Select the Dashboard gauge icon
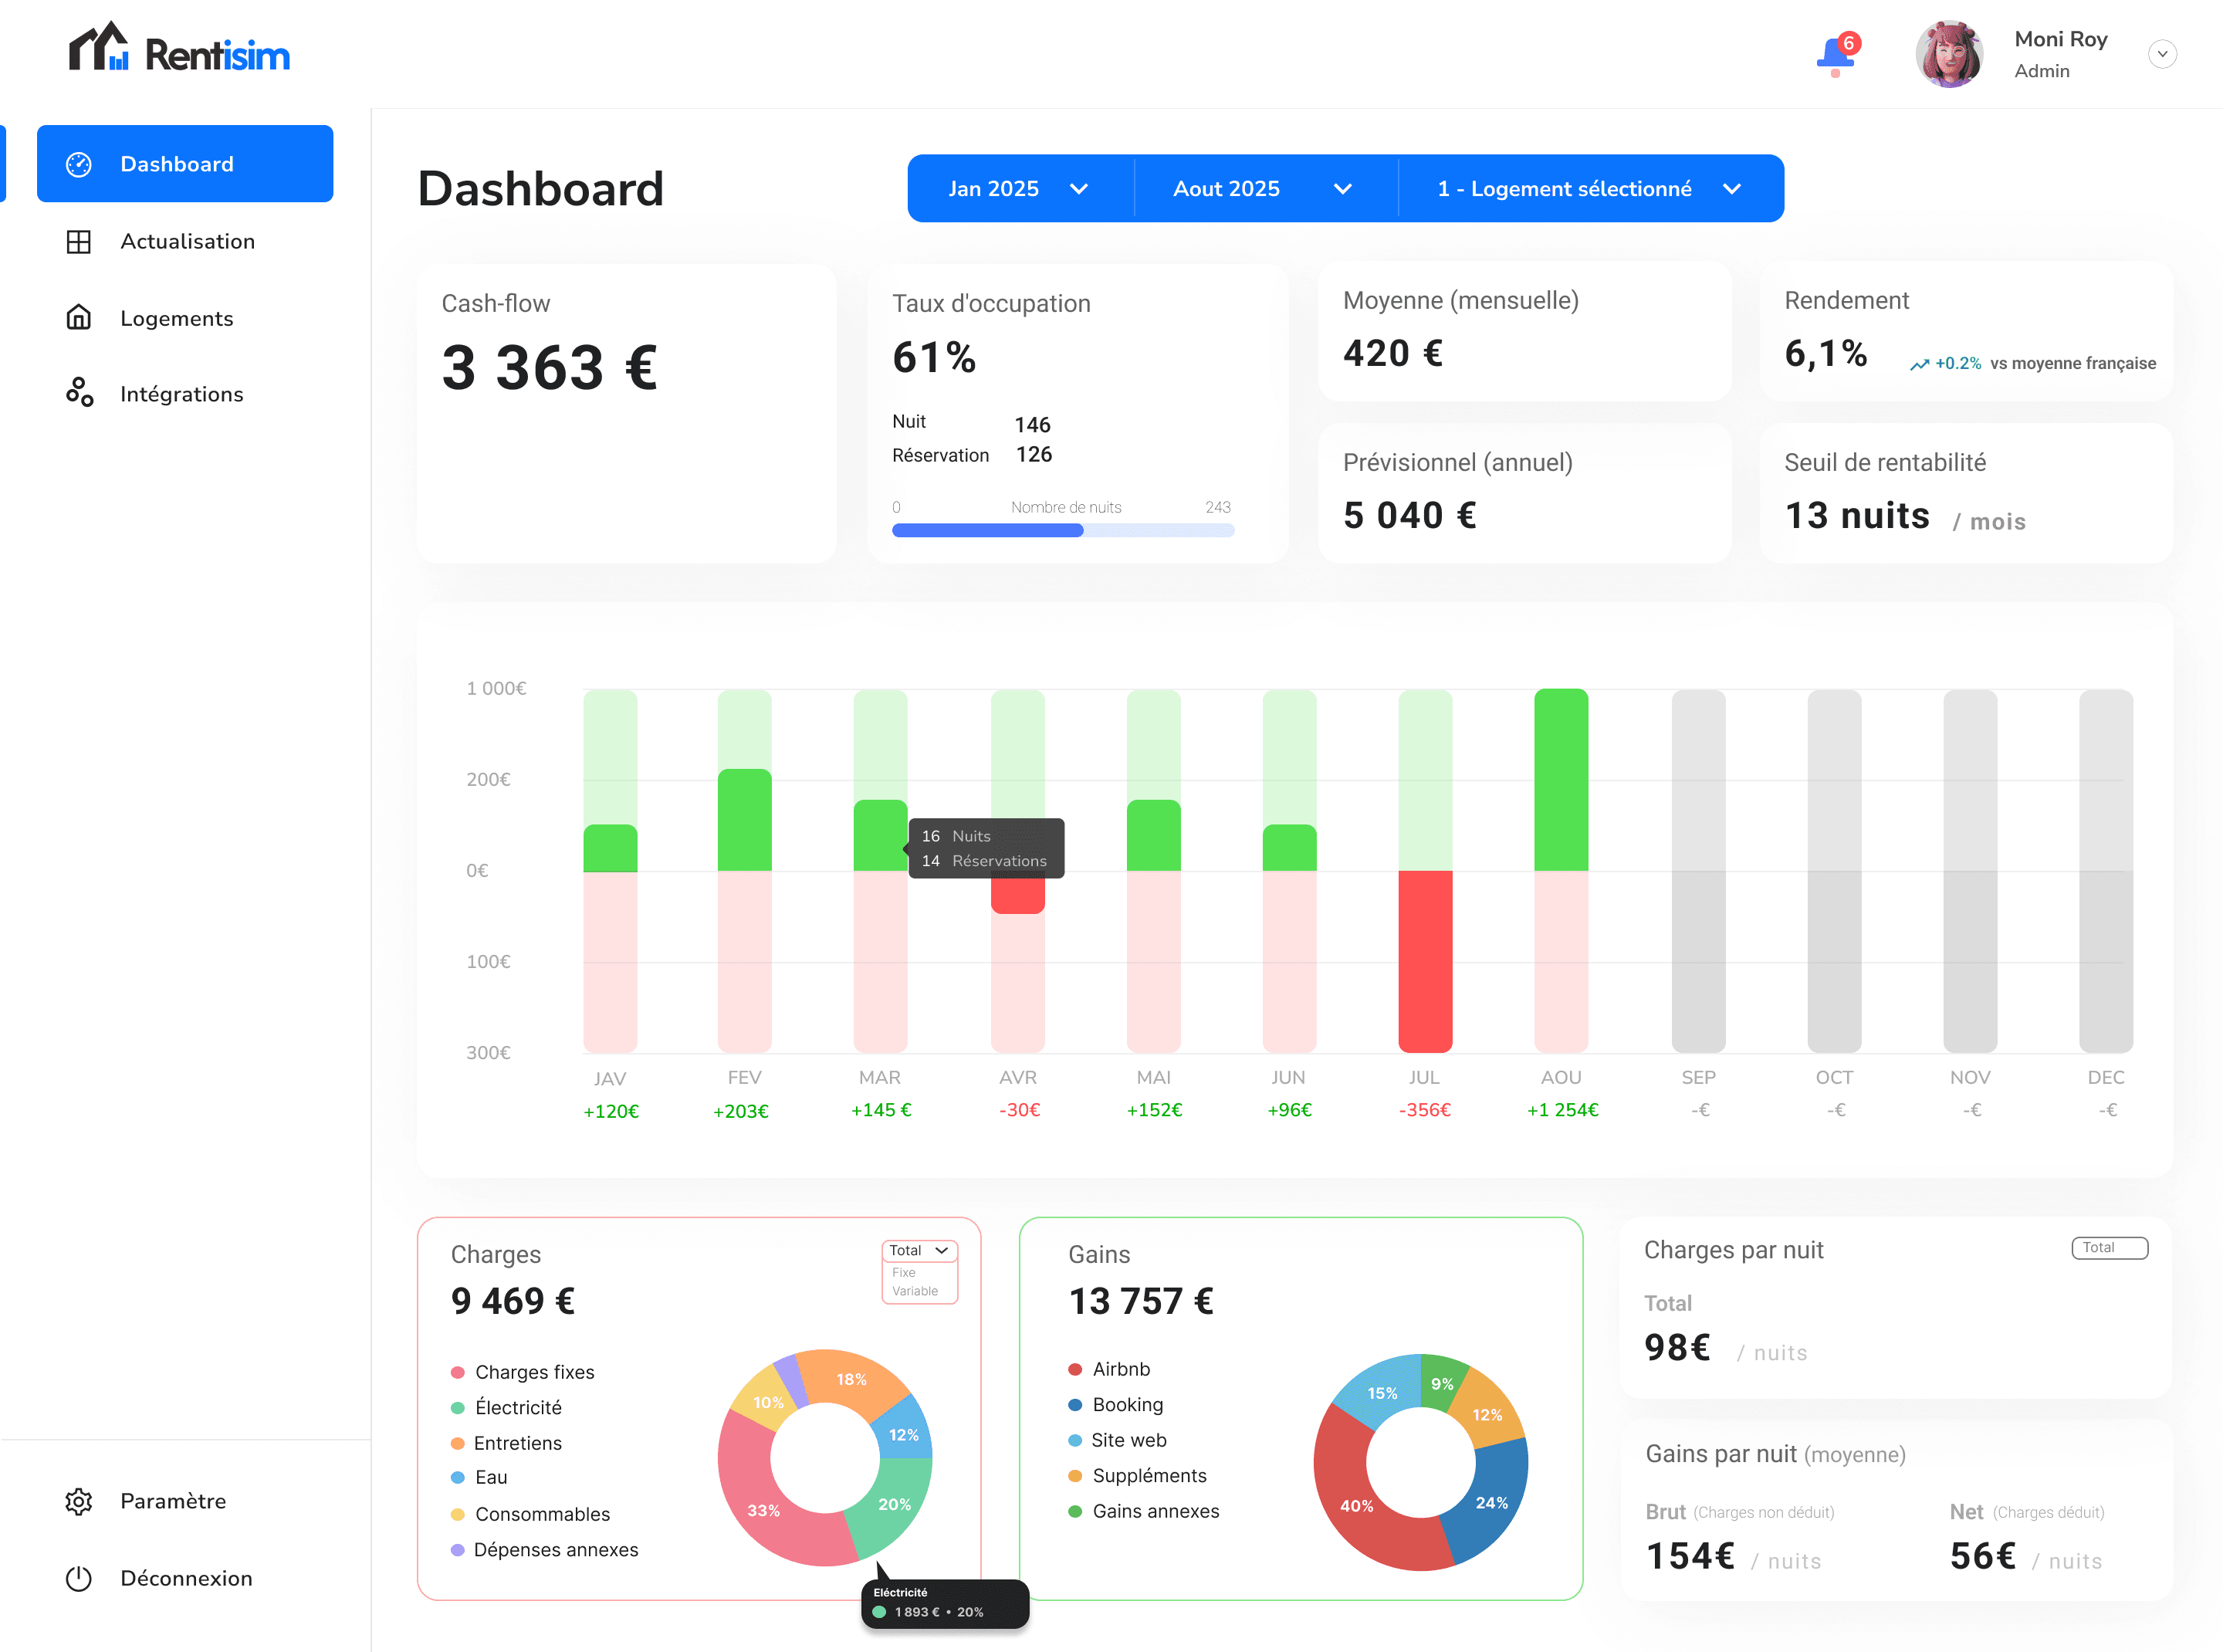 79,163
